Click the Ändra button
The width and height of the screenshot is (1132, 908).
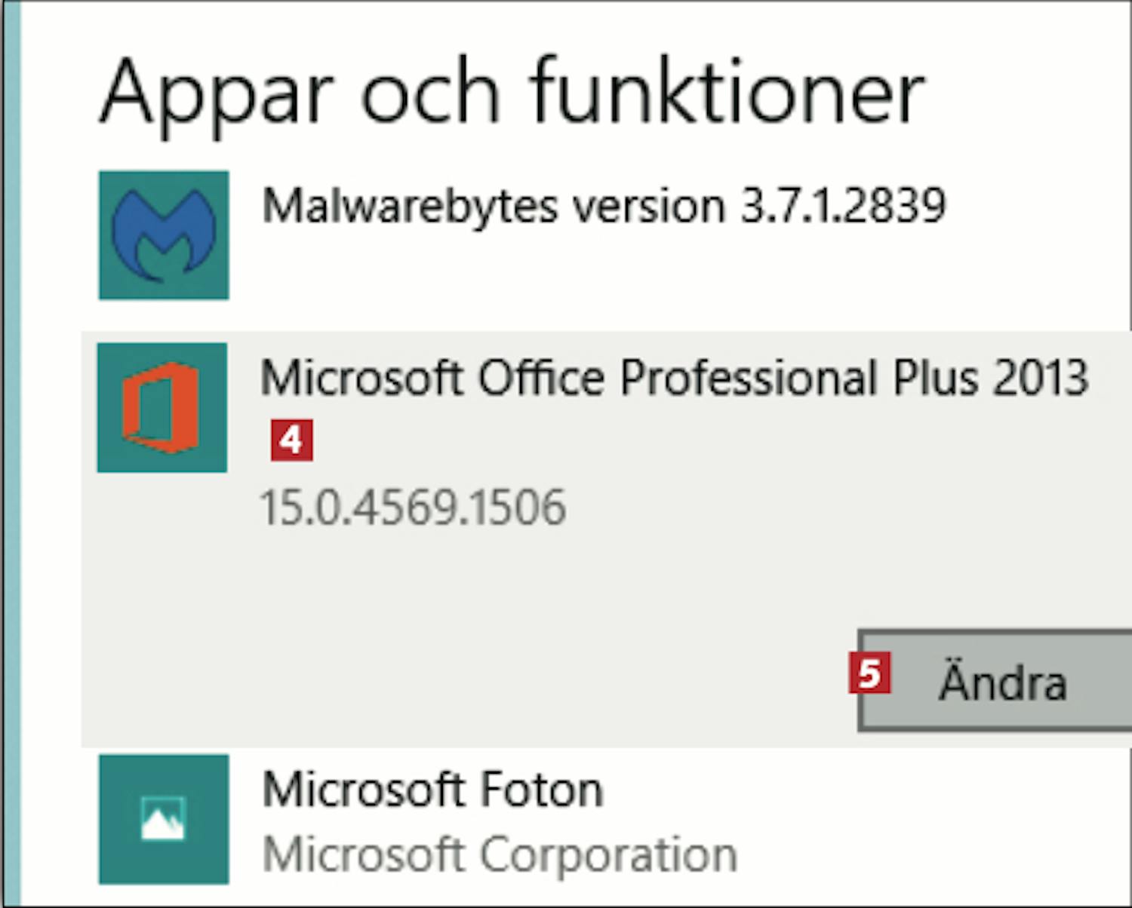pos(995,680)
